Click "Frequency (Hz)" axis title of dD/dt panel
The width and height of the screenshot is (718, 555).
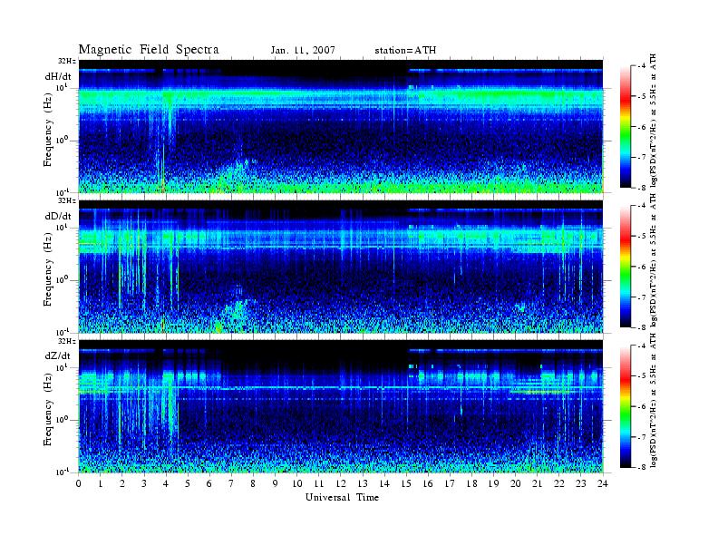48,271
